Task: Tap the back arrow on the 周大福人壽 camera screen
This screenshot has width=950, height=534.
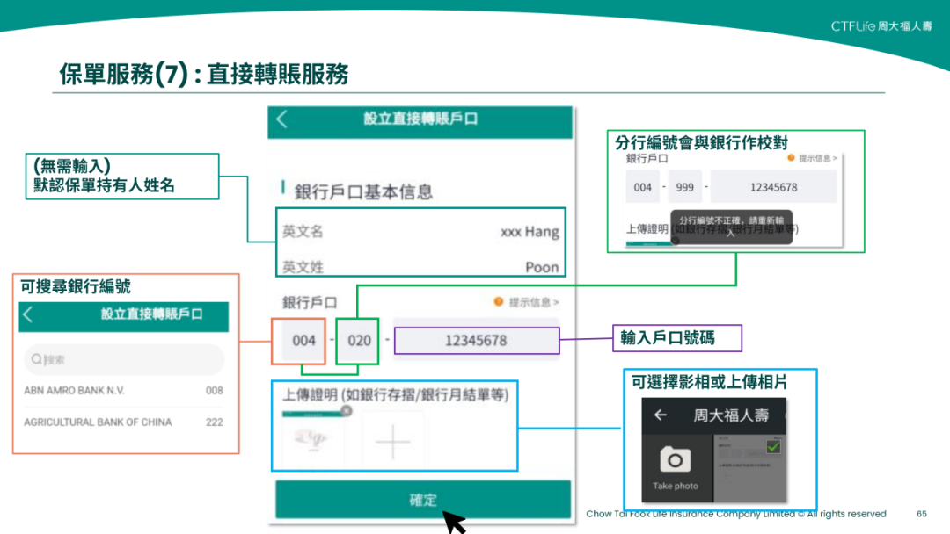Action: point(660,415)
